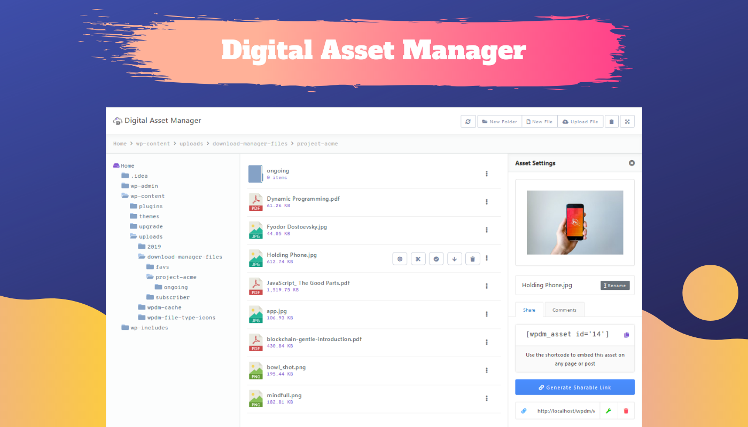Download Holding Phone.jpg with the arrow icon
748x427 pixels.
pyautogui.click(x=454, y=258)
